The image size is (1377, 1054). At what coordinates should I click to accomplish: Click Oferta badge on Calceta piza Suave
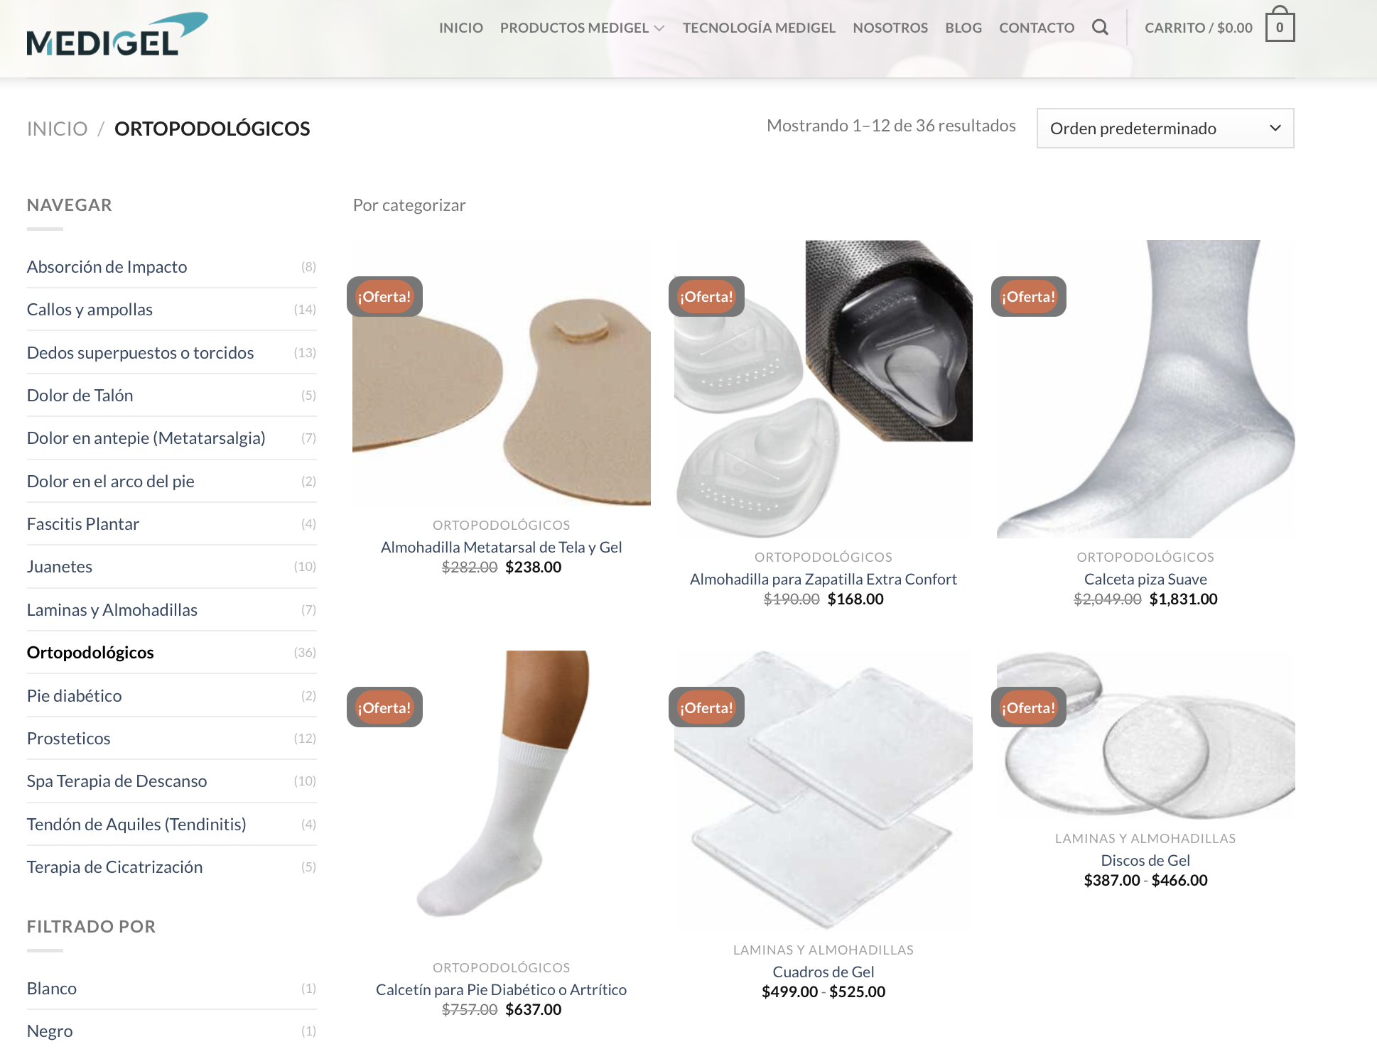[1029, 296]
